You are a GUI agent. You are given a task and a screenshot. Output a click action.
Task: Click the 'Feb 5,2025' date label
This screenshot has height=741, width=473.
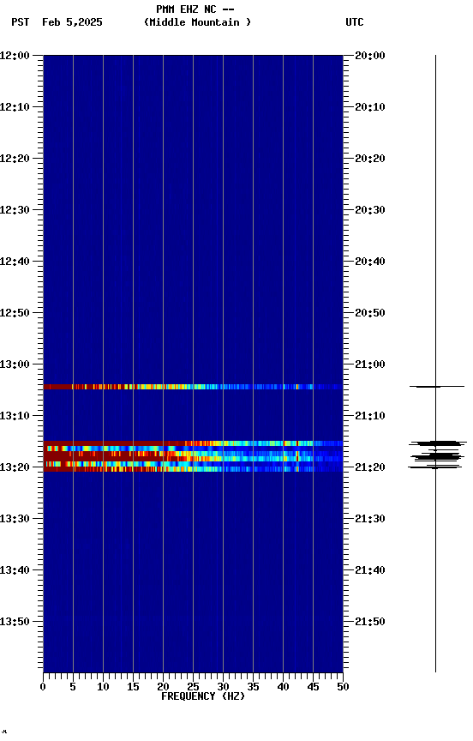pos(72,22)
